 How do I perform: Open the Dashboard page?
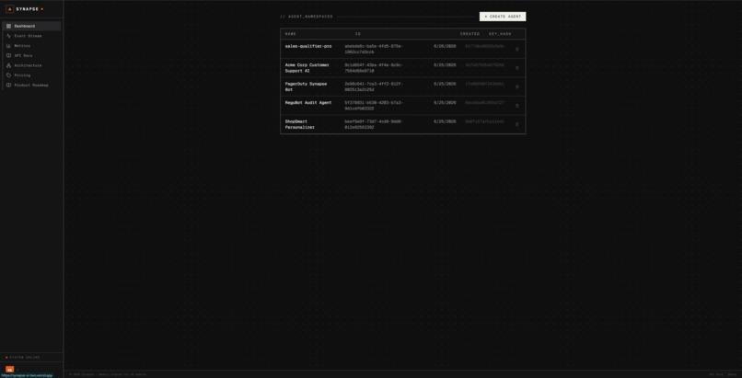pyautogui.click(x=31, y=26)
